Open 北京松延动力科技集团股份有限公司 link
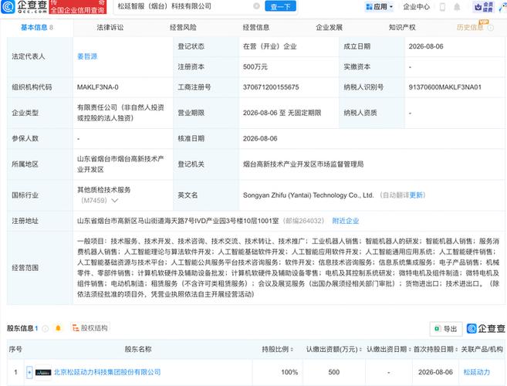The image size is (507, 386). coord(107,372)
